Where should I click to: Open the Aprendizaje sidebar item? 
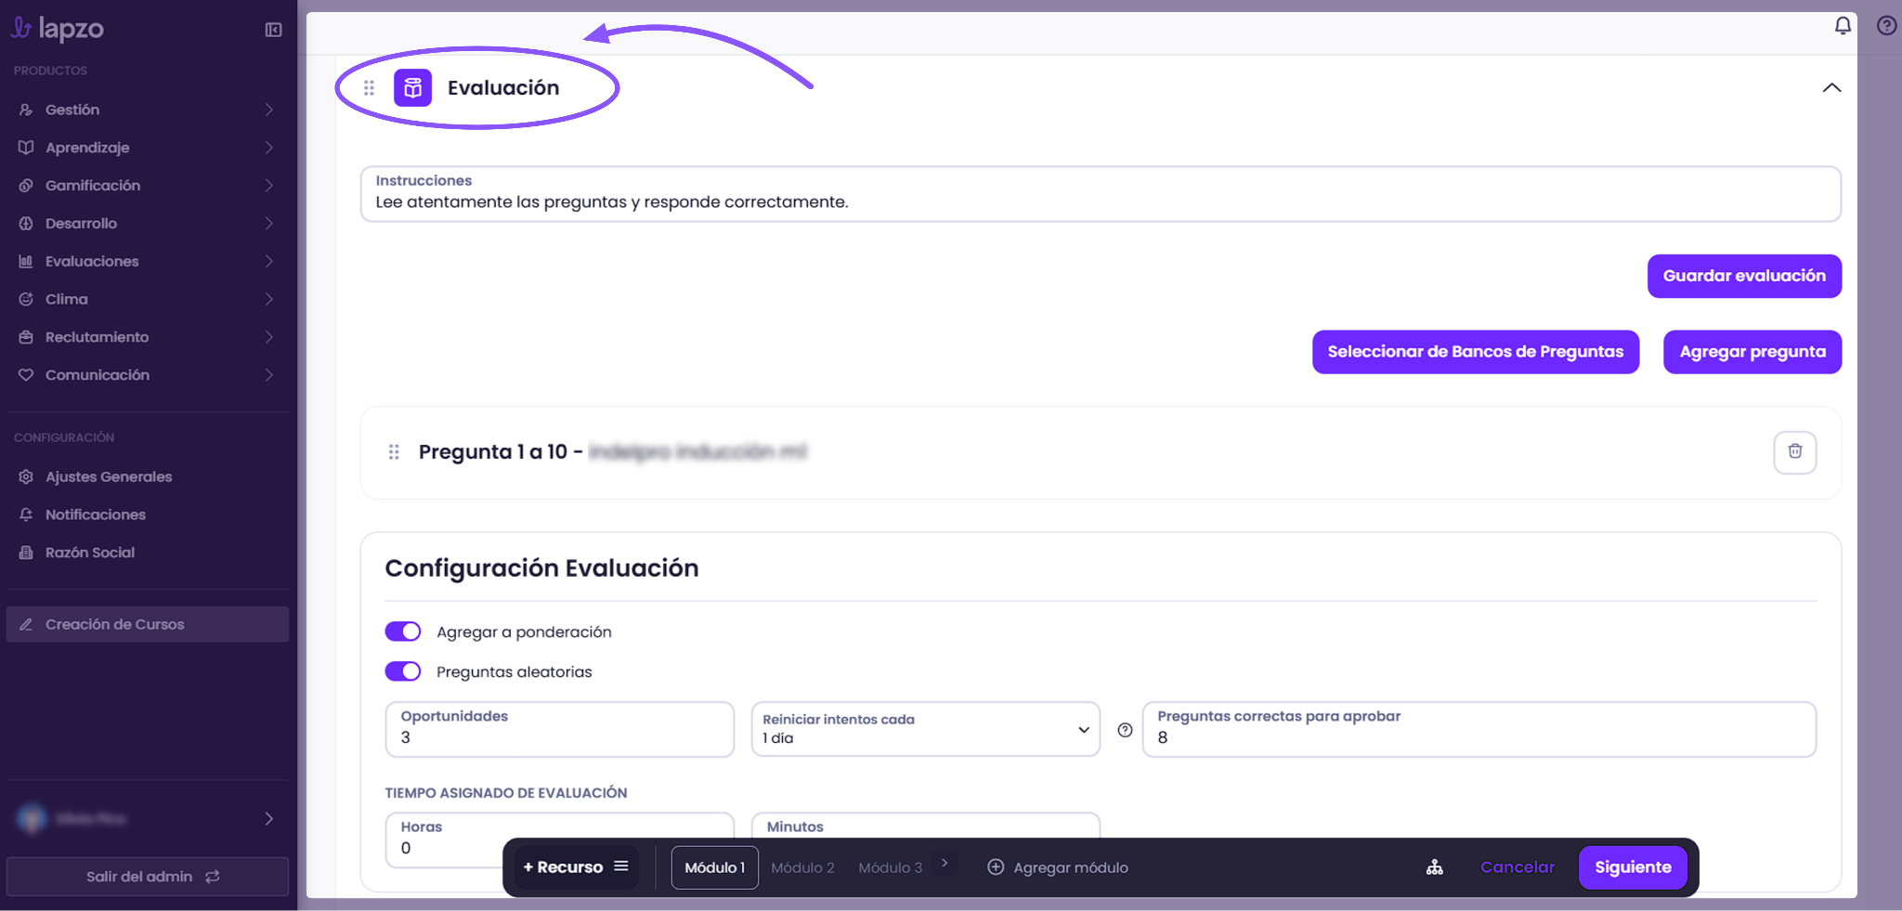coord(147,148)
